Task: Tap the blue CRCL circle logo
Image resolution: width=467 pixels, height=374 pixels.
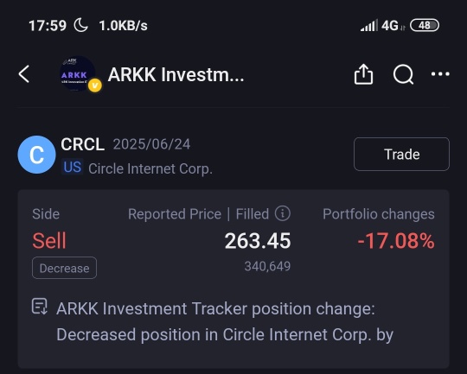Action: coord(36,155)
